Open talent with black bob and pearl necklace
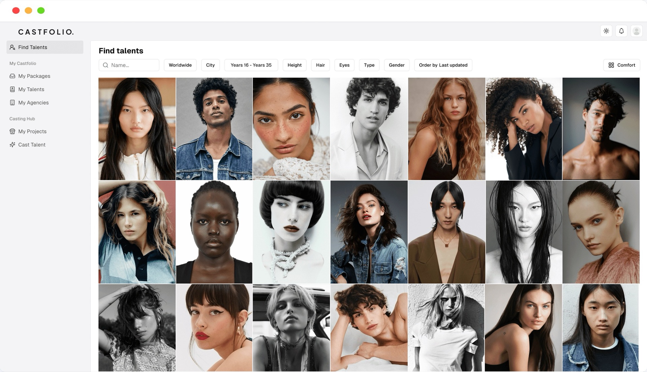The height and width of the screenshot is (372, 647). [x=291, y=232]
